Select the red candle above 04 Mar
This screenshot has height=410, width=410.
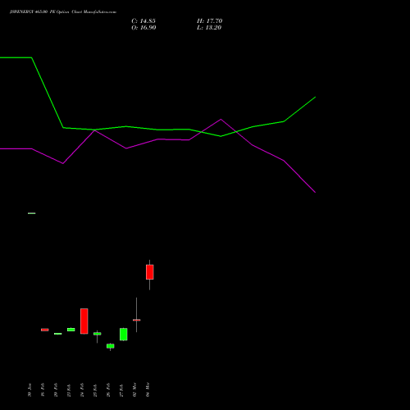click(x=150, y=272)
